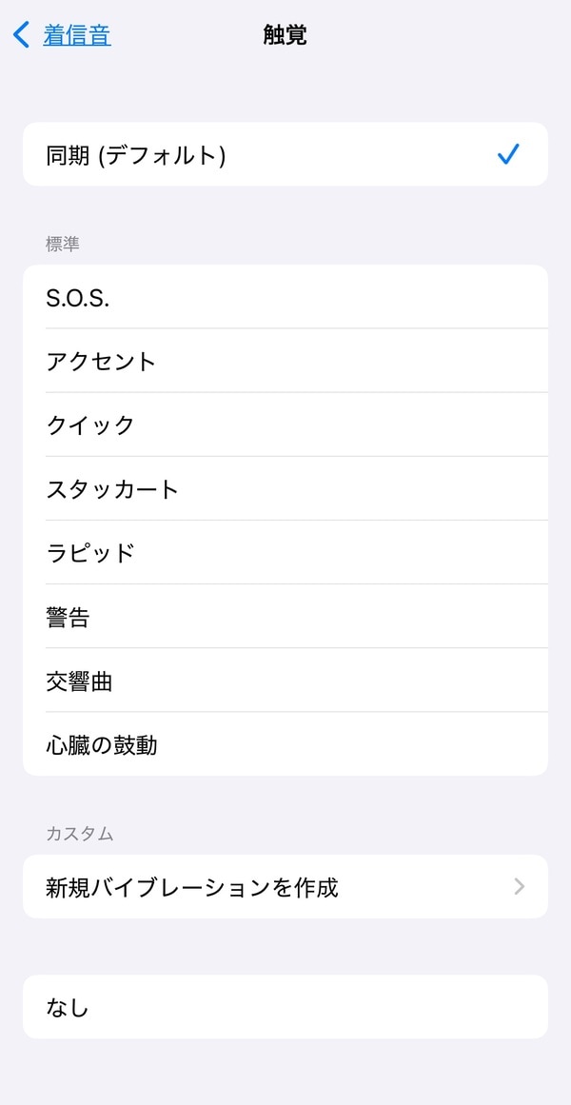571x1105 pixels.
Task: Select アクセント vibration pattern
Action: click(101, 362)
